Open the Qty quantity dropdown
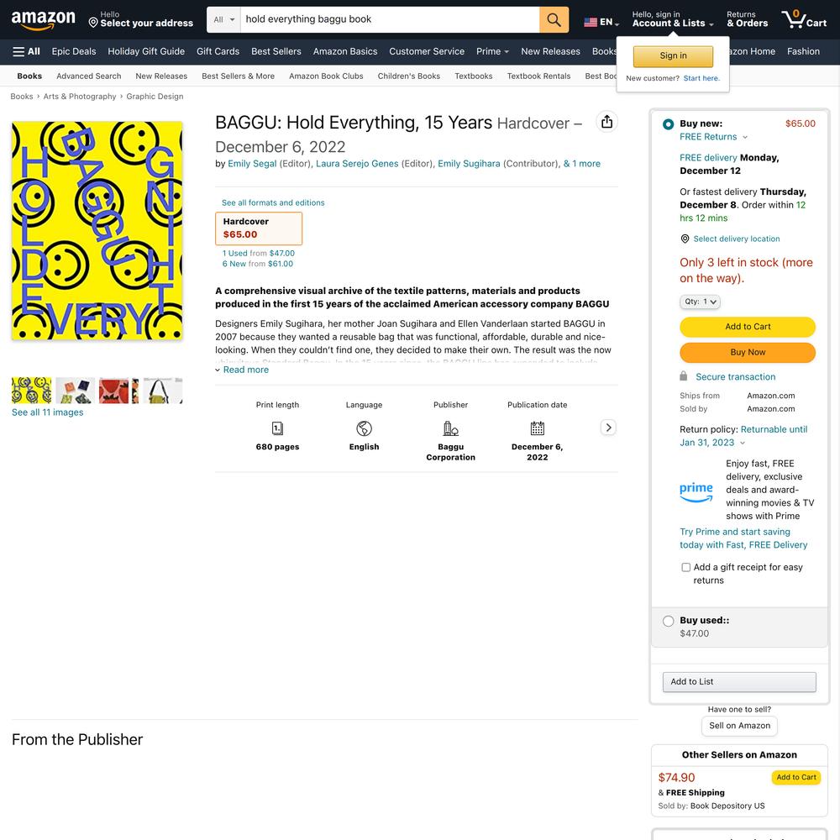This screenshot has height=840, width=840. 700,302
